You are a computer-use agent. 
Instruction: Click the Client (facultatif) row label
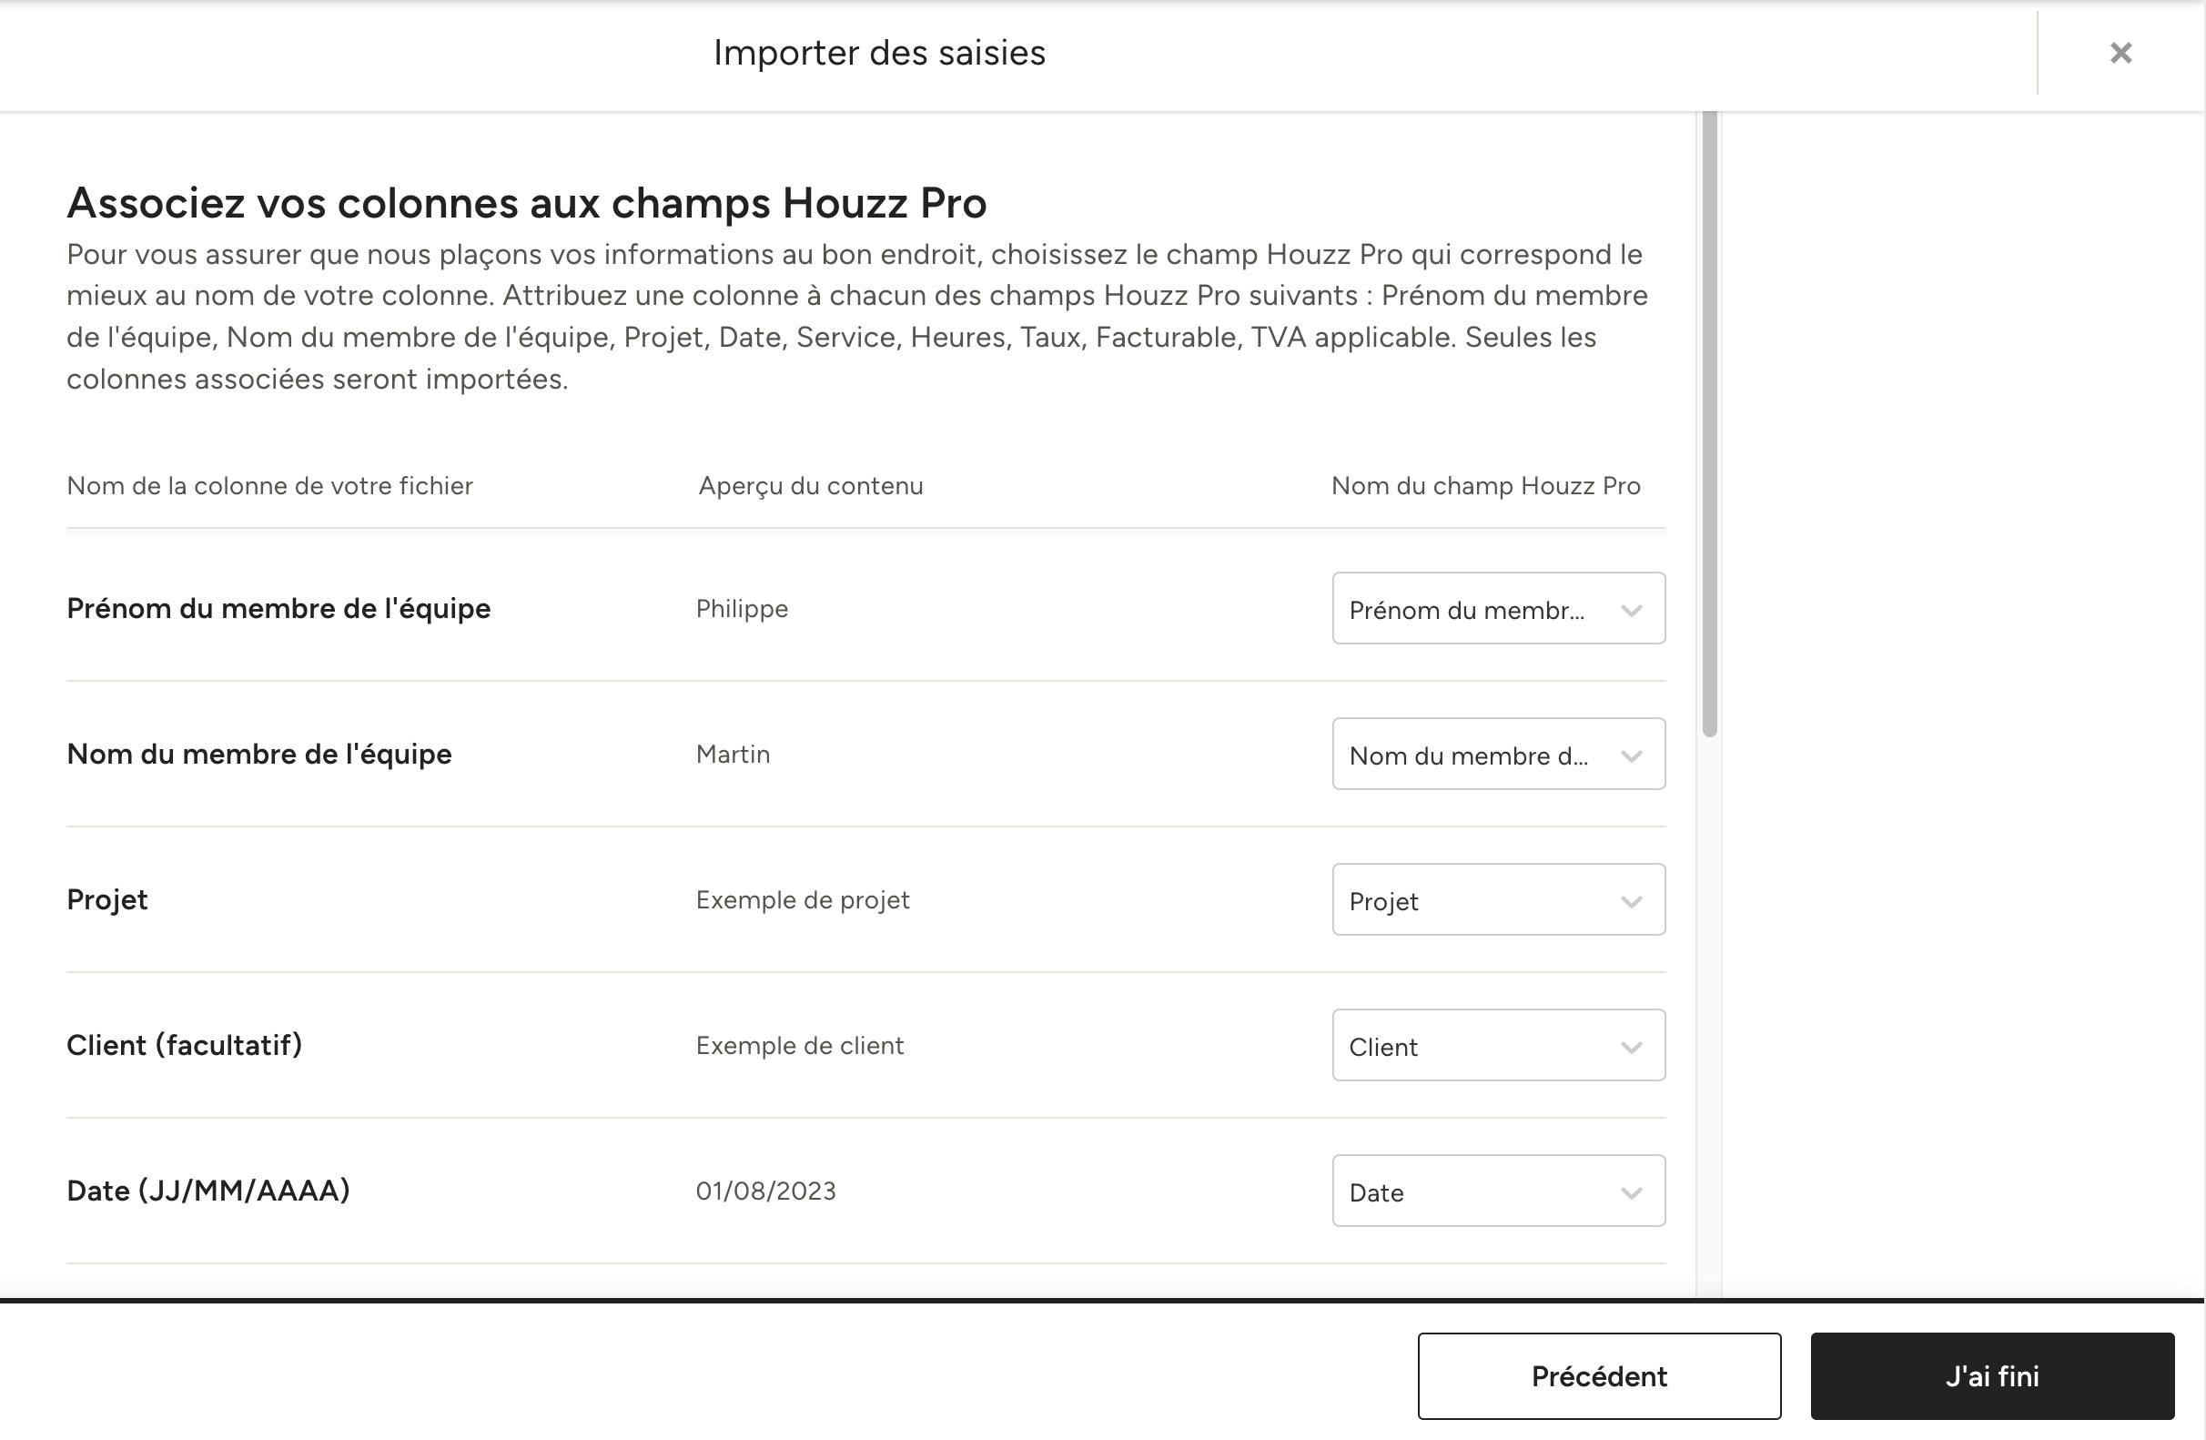[x=185, y=1045]
